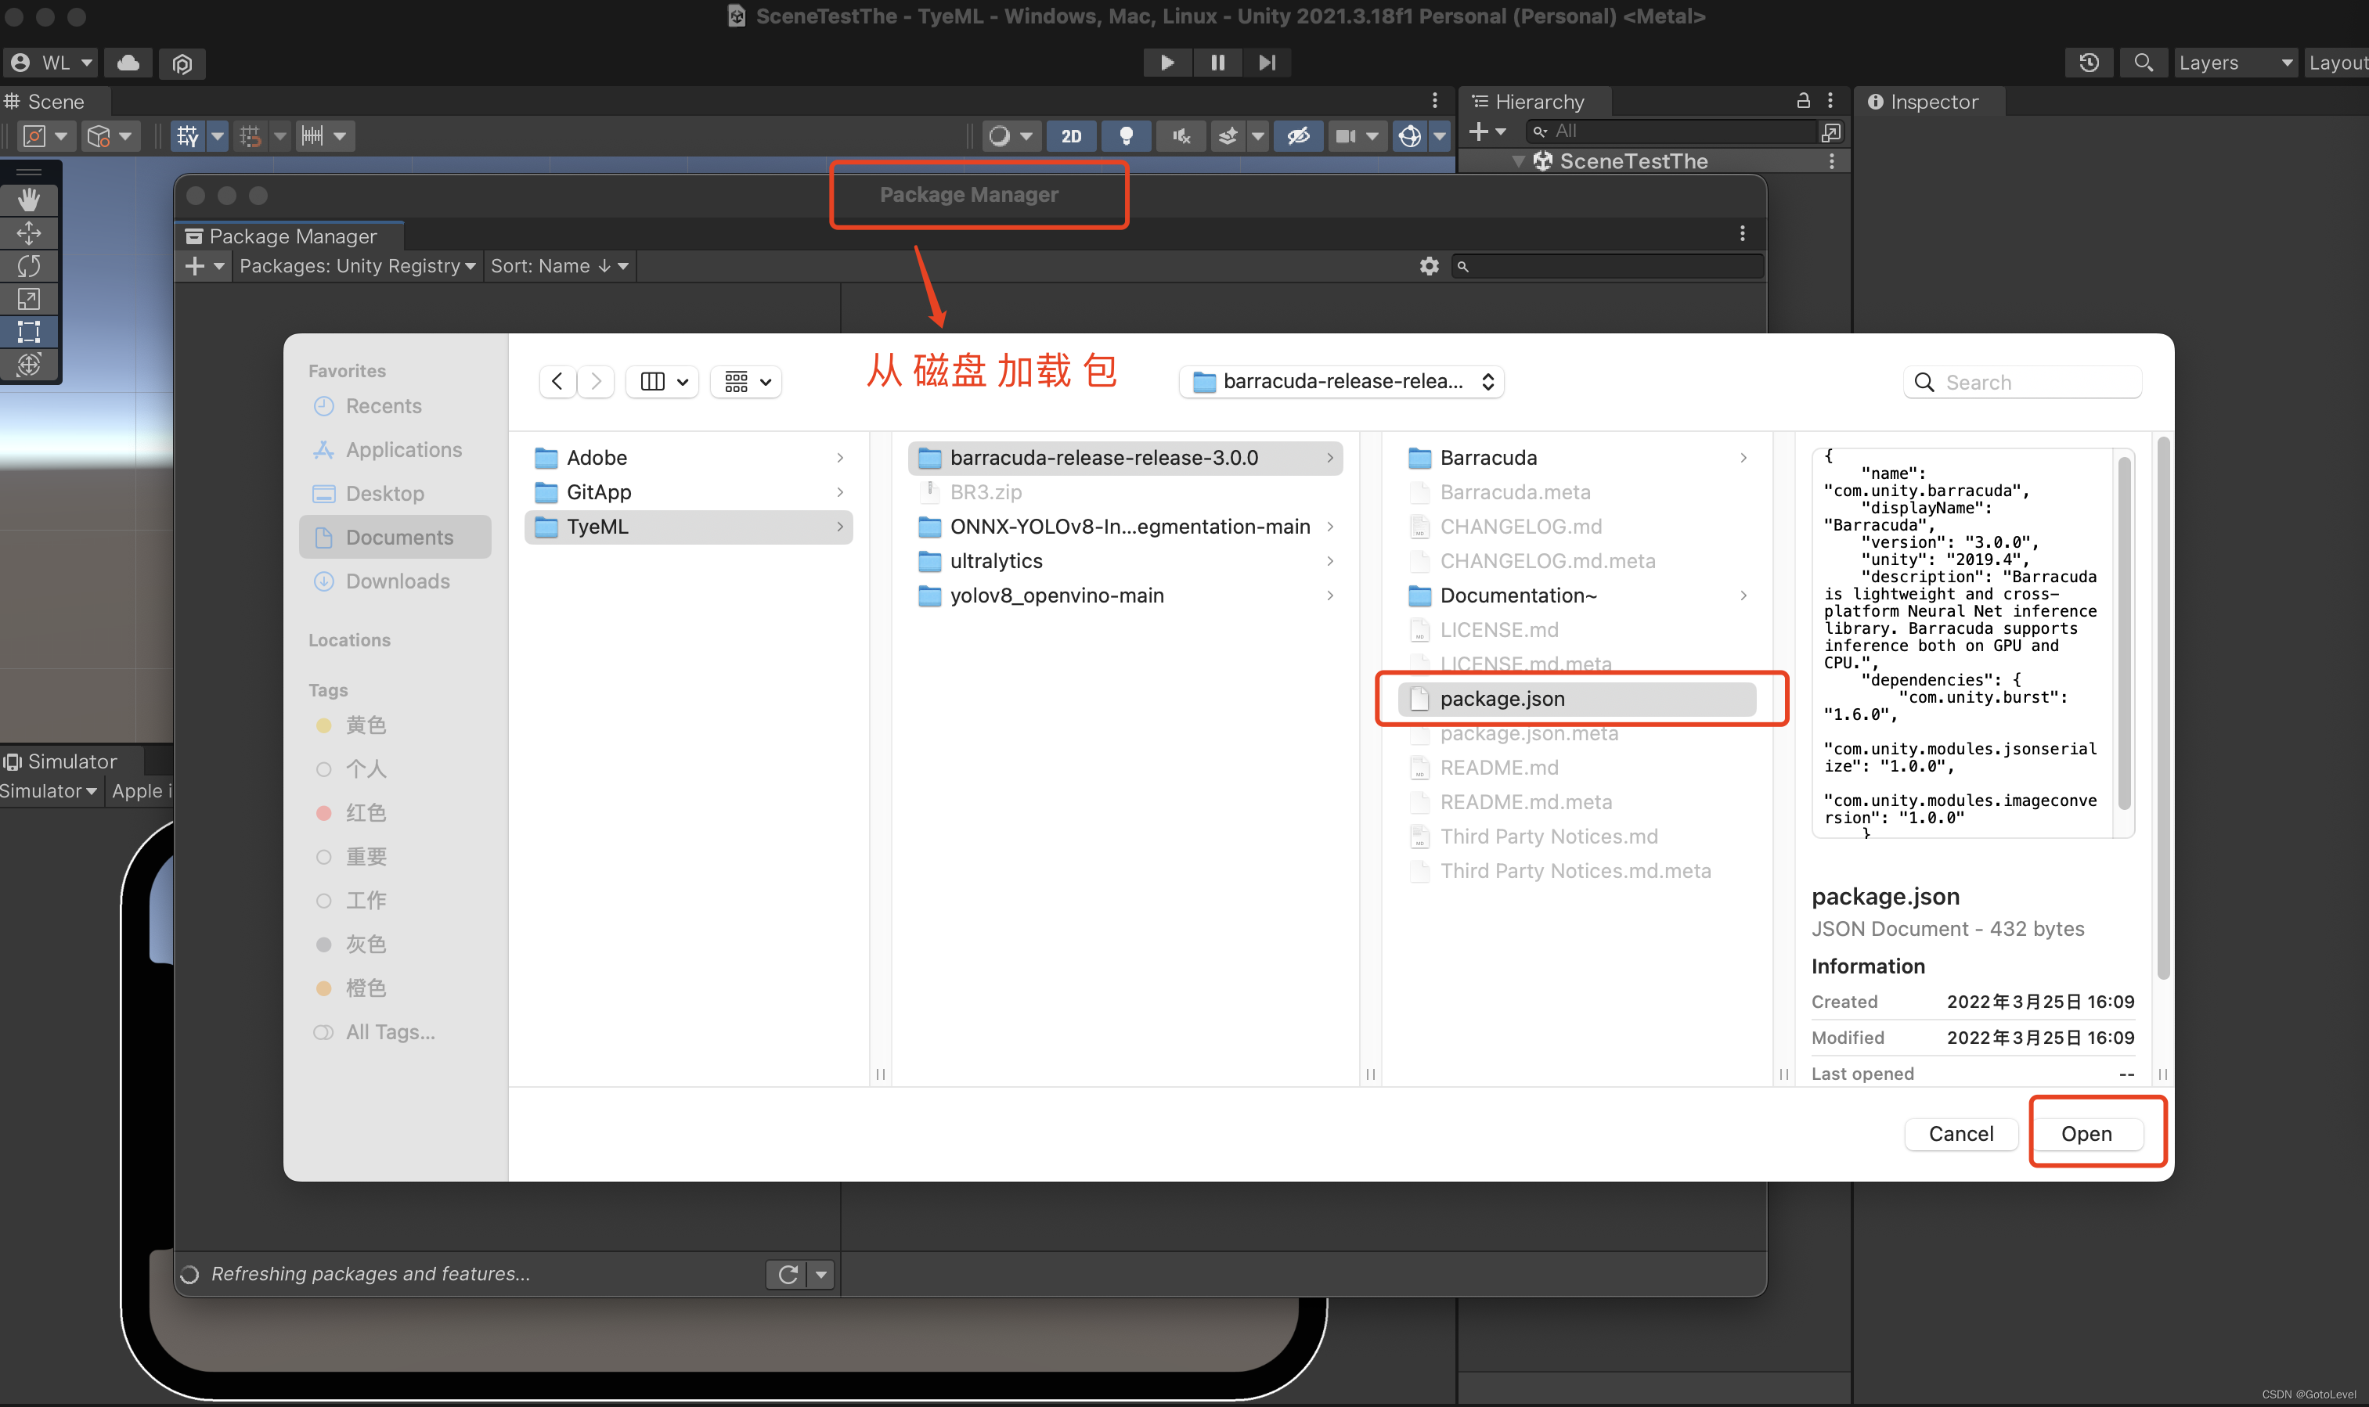Select the Rotate tool
This screenshot has height=1407, width=2369.
(30, 266)
